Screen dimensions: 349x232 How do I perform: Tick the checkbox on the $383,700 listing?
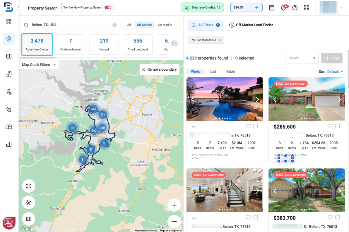point(338,217)
